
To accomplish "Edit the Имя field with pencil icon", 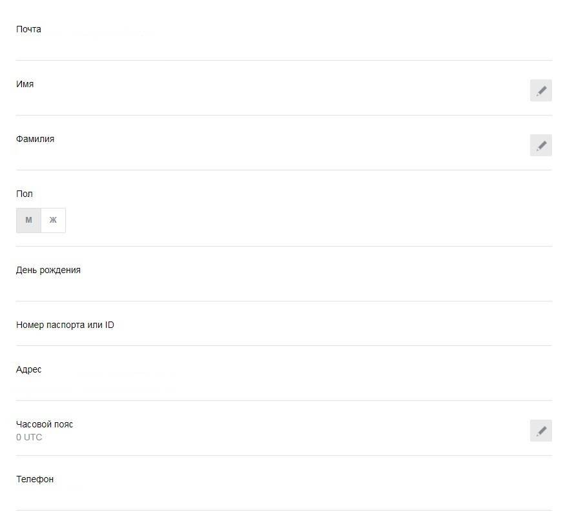I will click(x=540, y=91).
